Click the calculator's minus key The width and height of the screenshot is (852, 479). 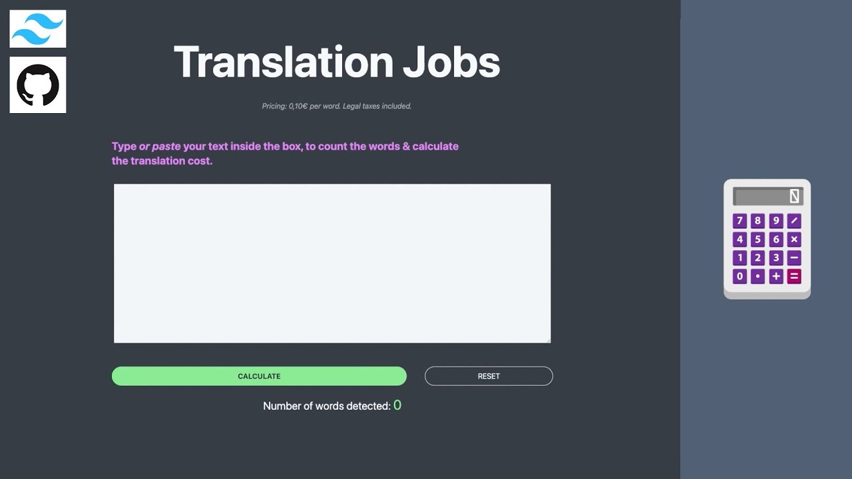click(x=794, y=258)
